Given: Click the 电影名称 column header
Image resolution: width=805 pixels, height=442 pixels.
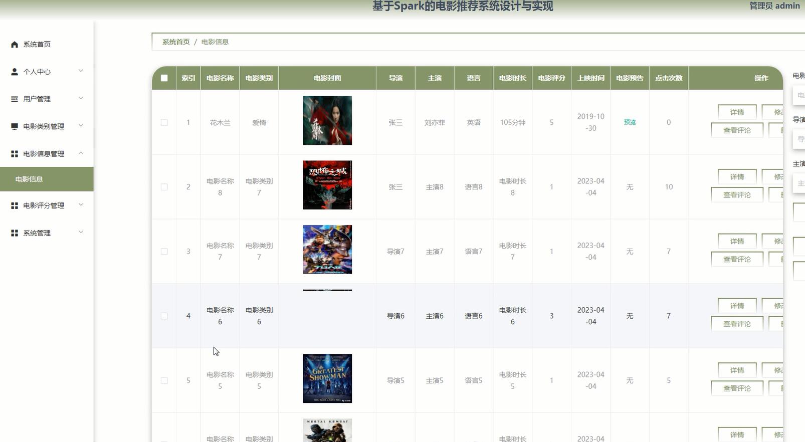Looking at the screenshot, I should [220, 78].
